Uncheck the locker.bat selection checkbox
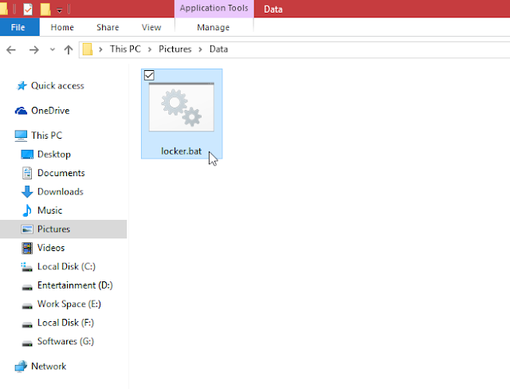Viewport: 510px width, 389px height. click(x=149, y=76)
